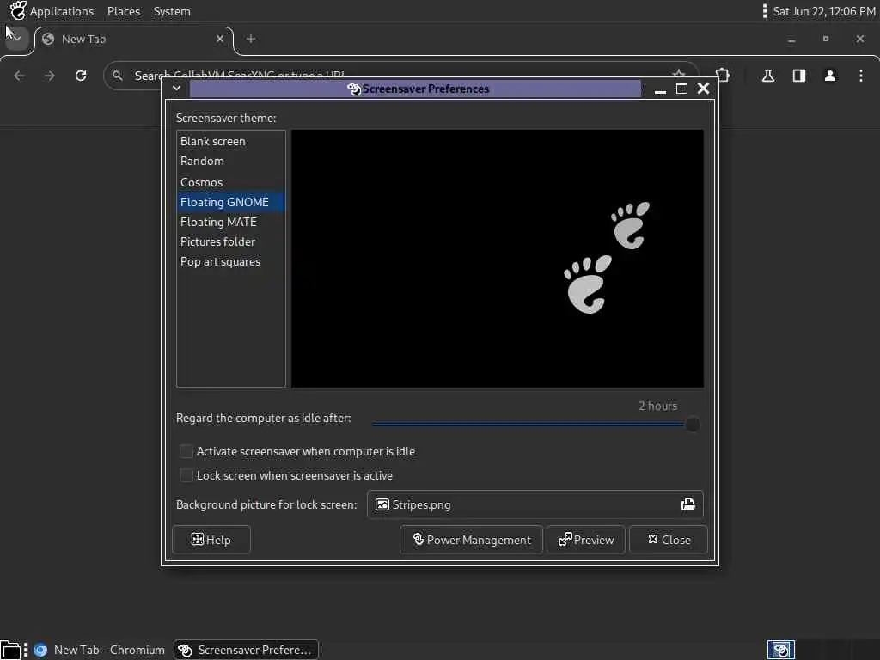Open Chromium Labs flask icon

coord(768,76)
